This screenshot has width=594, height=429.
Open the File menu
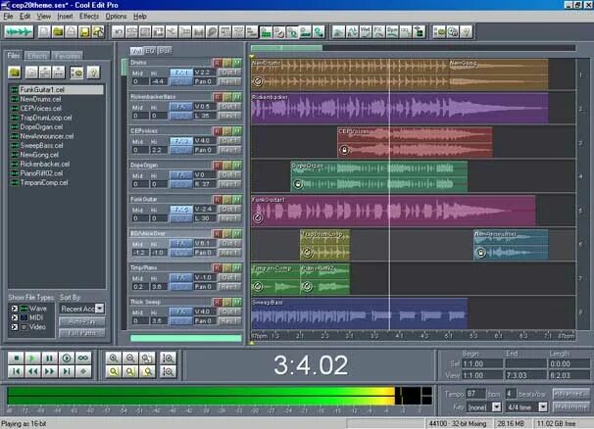pos(8,17)
